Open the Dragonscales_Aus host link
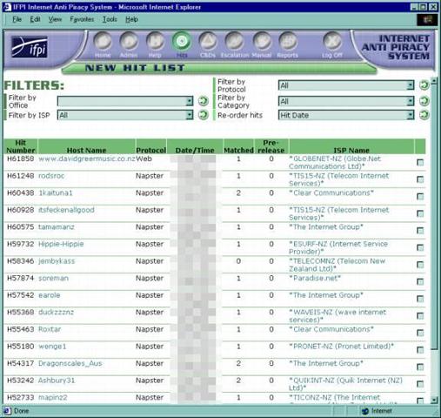 (70, 363)
